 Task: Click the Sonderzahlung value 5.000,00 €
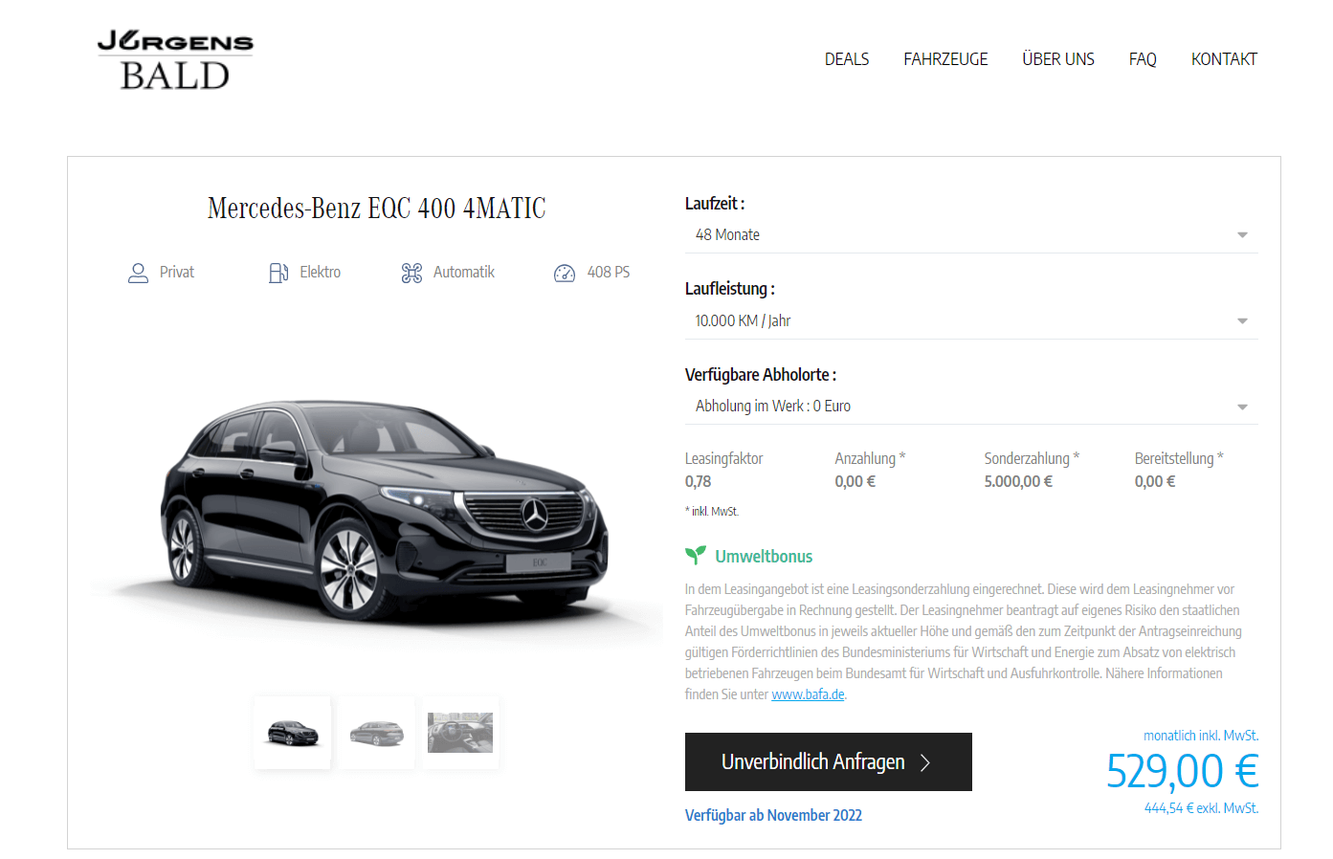(x=1018, y=482)
